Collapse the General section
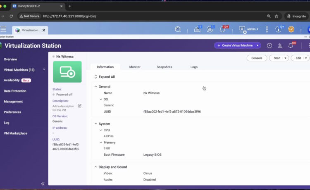This screenshot has height=190, width=310. tap(96, 86)
